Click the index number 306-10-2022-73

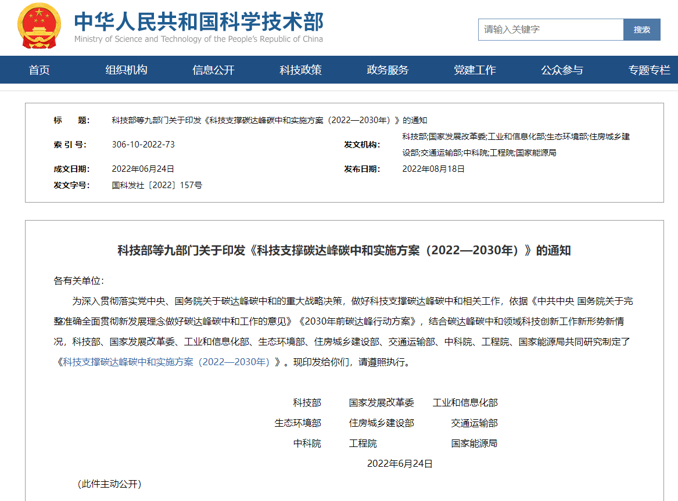pyautogui.click(x=143, y=144)
